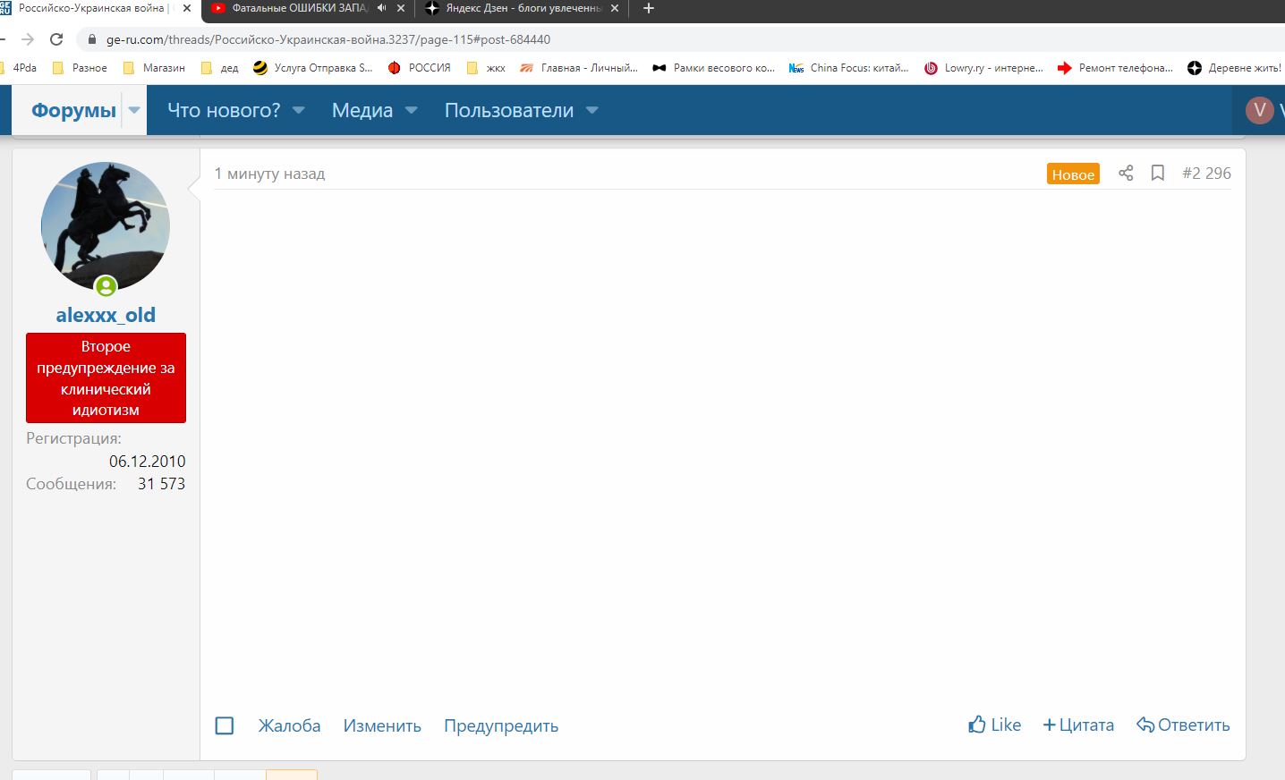Open the alexxx_old profile avatar
The image size is (1285, 780).
pos(106,226)
